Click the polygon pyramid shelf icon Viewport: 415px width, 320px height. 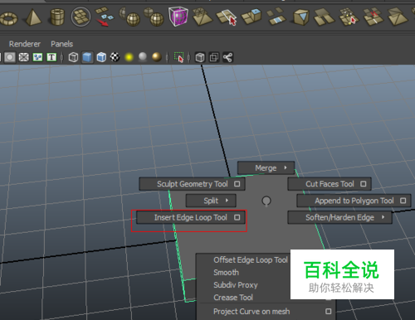coord(32,17)
